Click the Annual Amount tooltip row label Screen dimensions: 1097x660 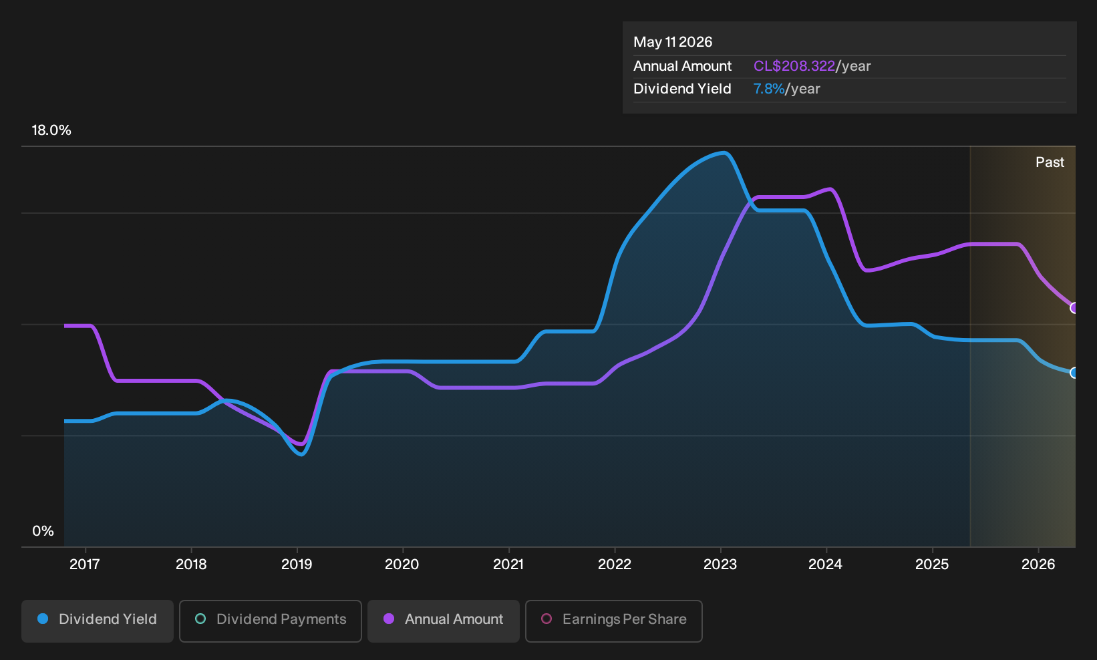coord(682,66)
